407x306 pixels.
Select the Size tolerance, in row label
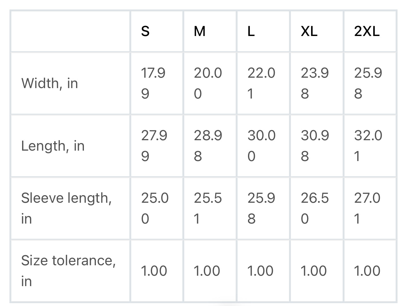point(68,271)
